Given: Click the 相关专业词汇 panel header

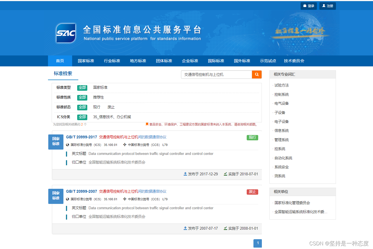Looking at the screenshot, I should point(303,75).
